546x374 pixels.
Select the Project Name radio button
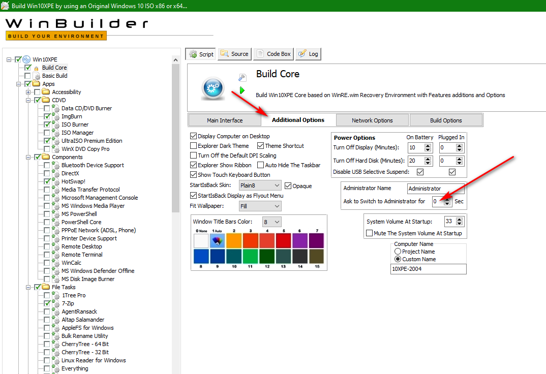pos(398,251)
